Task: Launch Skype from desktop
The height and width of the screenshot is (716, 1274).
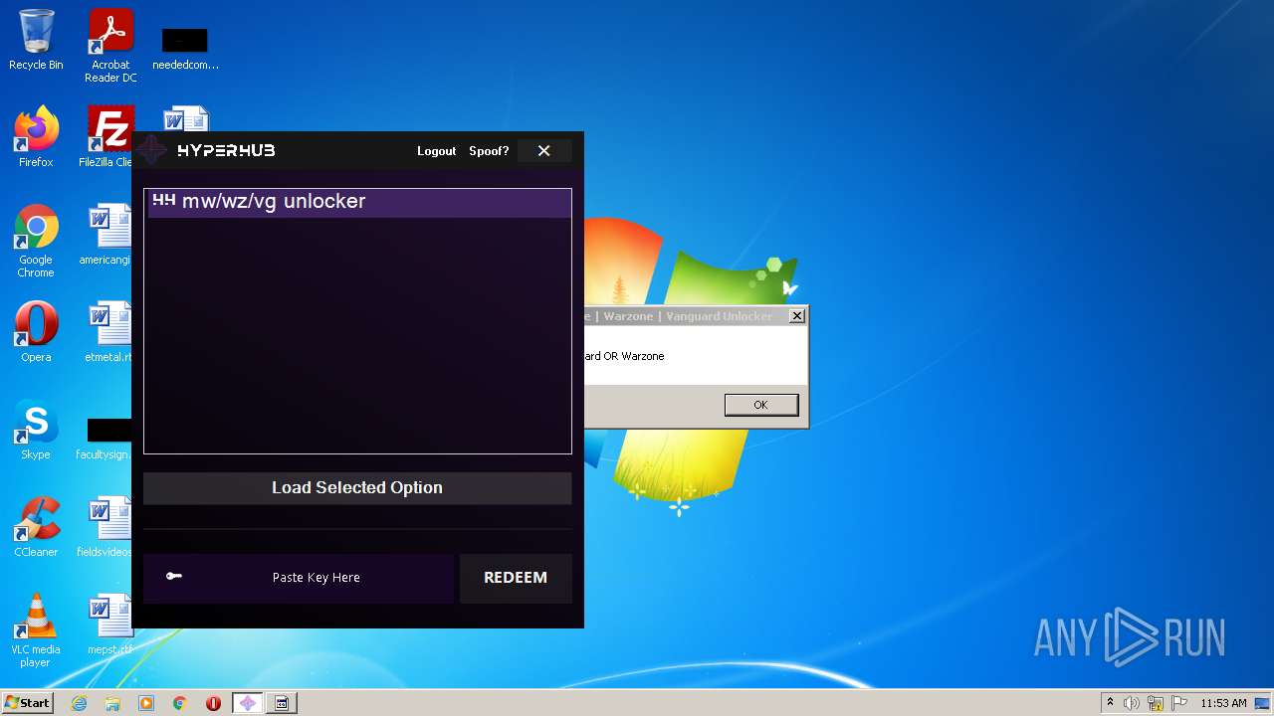Action: coord(36,430)
